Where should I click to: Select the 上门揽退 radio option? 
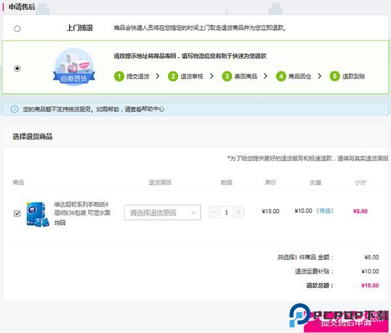[x=17, y=29]
